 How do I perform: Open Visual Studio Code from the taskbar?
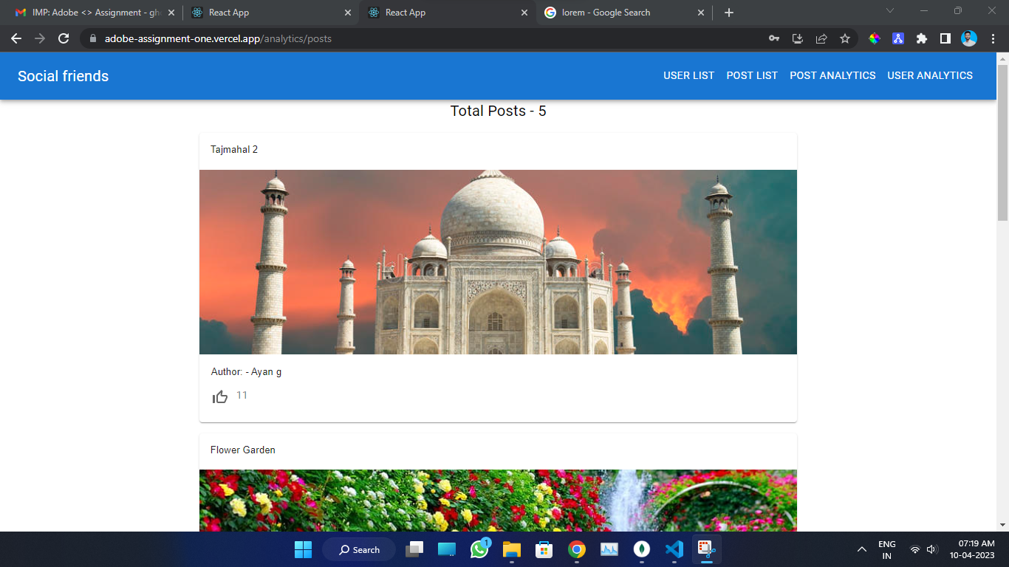click(674, 549)
